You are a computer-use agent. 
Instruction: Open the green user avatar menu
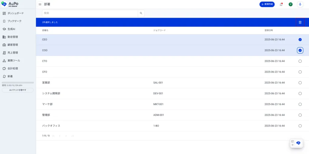point(291,4)
